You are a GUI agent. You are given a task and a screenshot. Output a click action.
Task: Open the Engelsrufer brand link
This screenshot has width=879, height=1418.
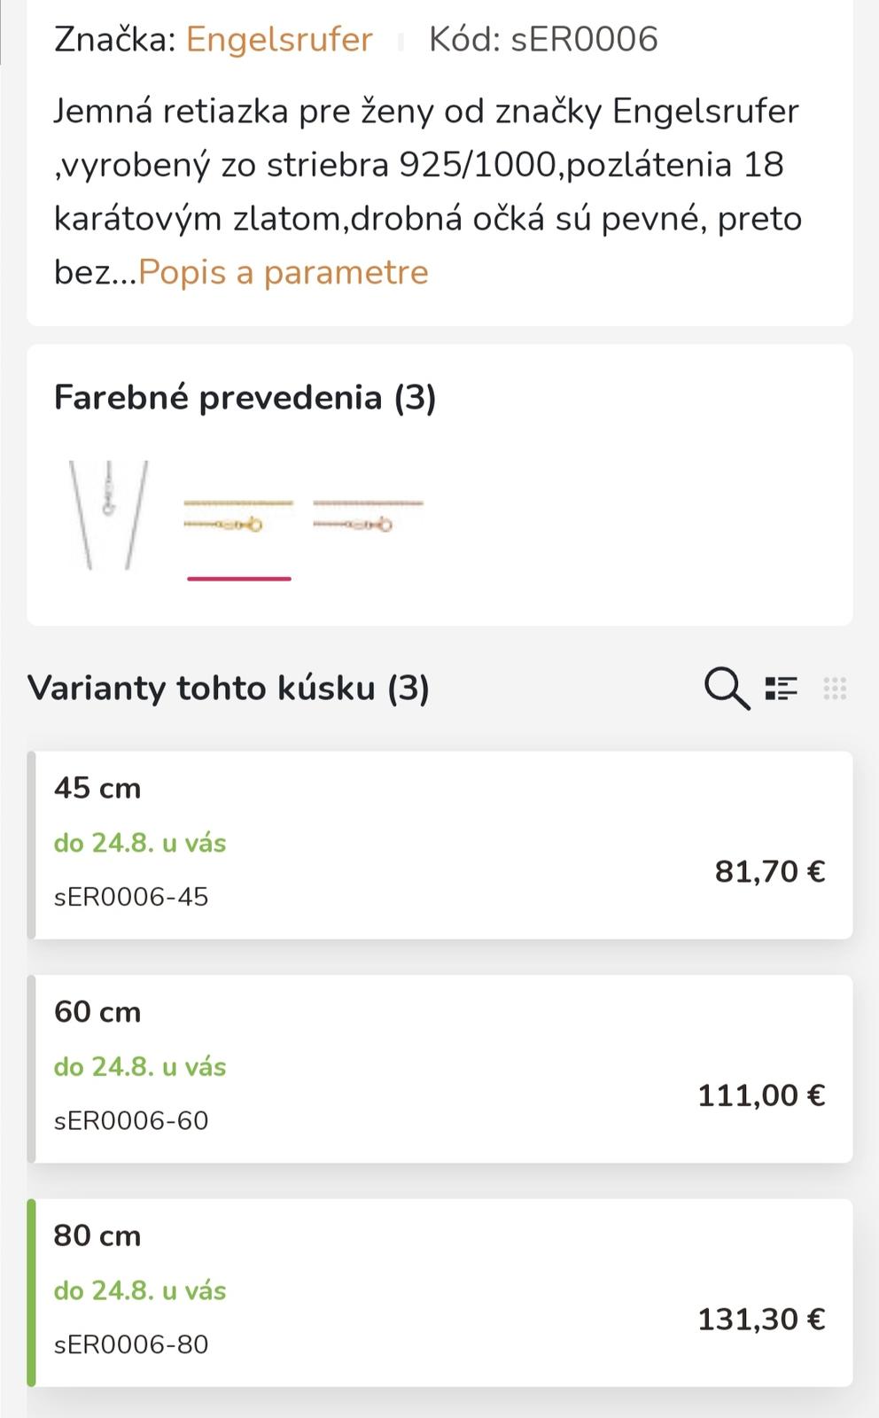279,40
